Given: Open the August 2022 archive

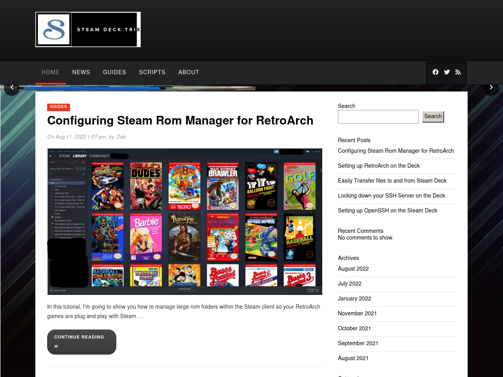Looking at the screenshot, I should [353, 269].
